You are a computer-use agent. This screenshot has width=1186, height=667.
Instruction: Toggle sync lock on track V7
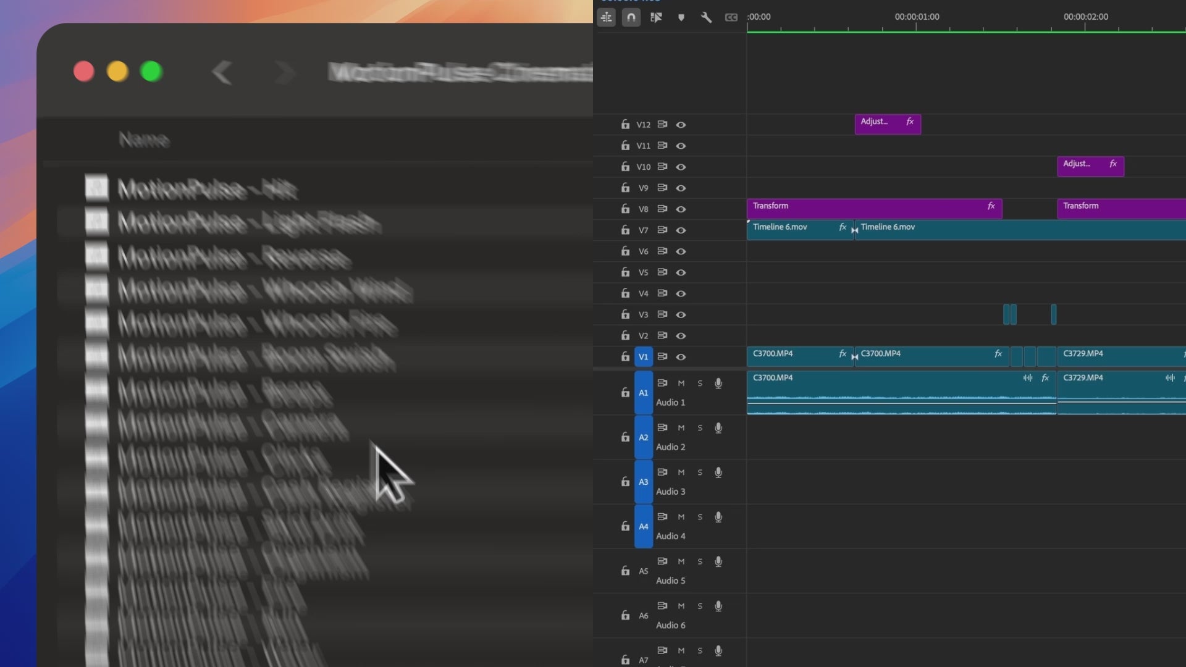click(x=662, y=230)
